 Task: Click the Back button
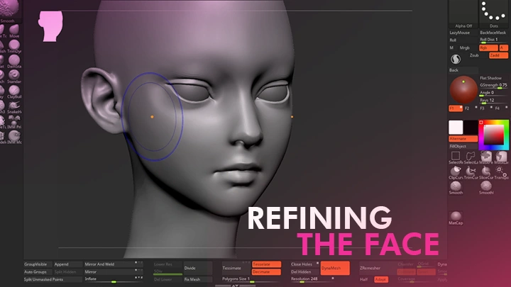pyautogui.click(x=463, y=70)
